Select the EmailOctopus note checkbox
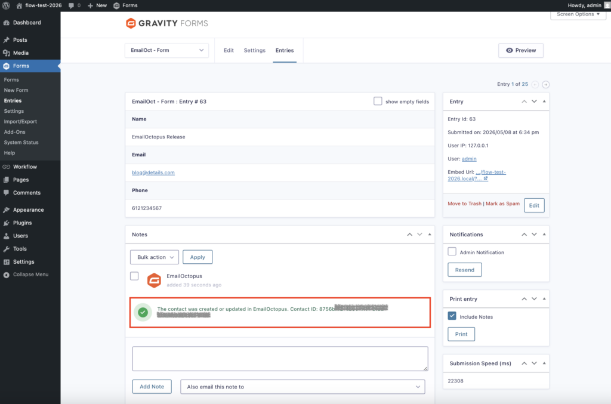 [x=134, y=276]
